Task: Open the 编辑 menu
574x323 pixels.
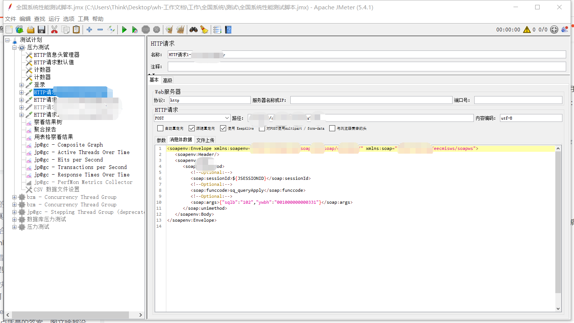Action: tap(25, 19)
